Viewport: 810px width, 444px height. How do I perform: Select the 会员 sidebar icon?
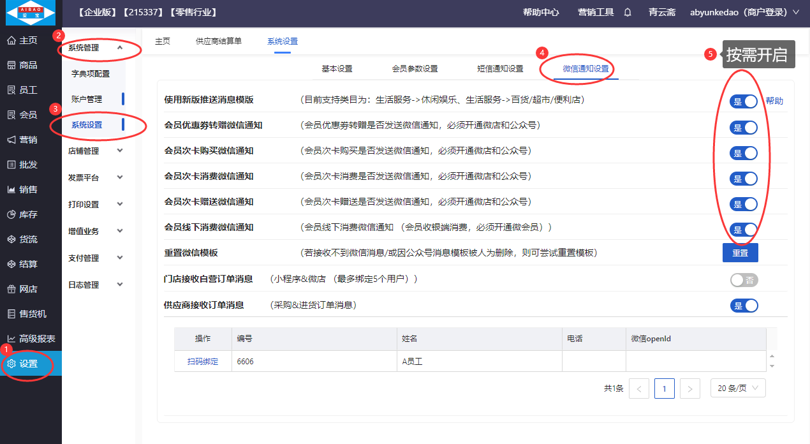point(11,115)
